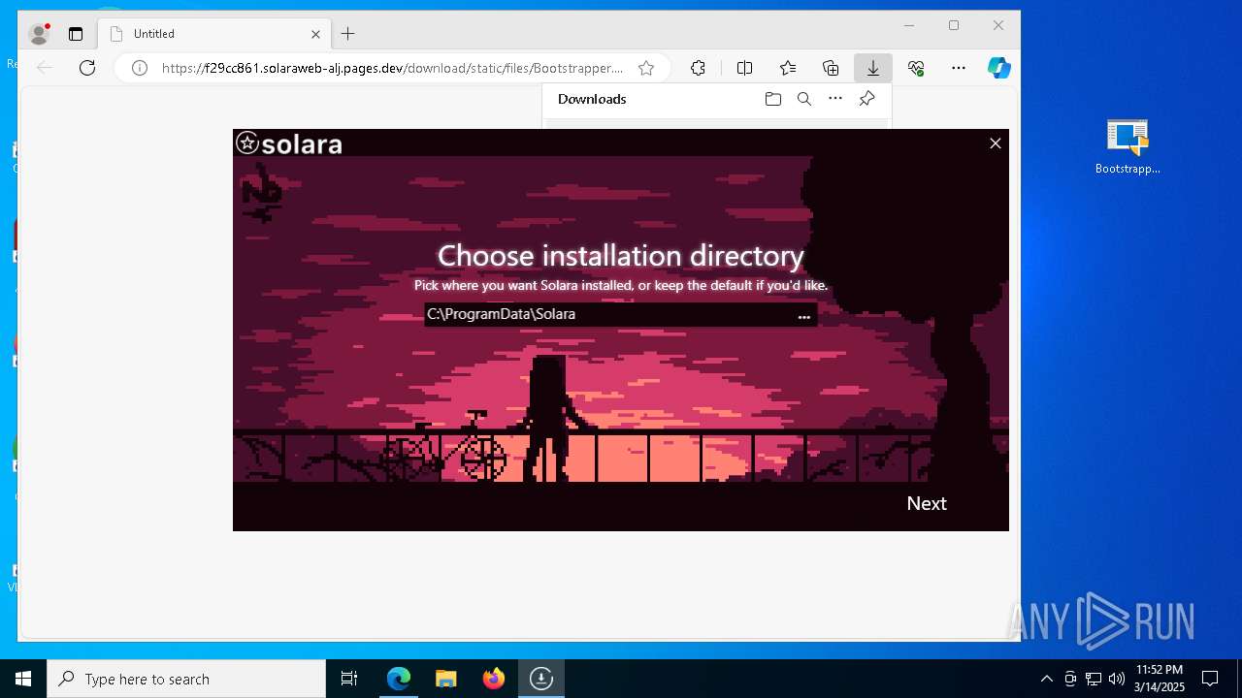The height and width of the screenshot is (698, 1242).
Task: Toggle Edge split screen
Action: pyautogui.click(x=744, y=68)
